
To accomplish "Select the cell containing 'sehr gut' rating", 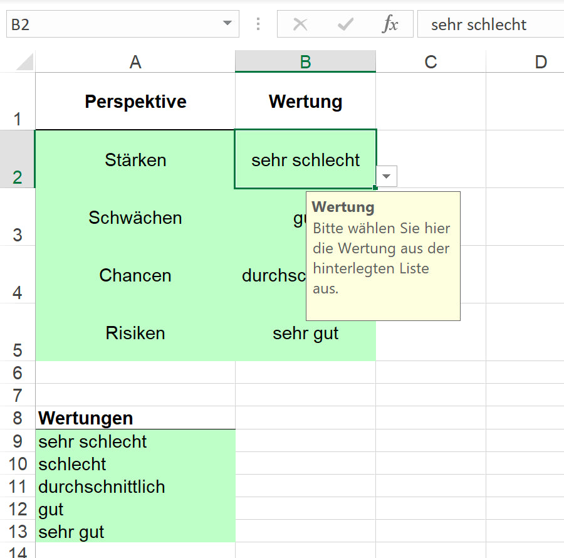I will tap(305, 333).
